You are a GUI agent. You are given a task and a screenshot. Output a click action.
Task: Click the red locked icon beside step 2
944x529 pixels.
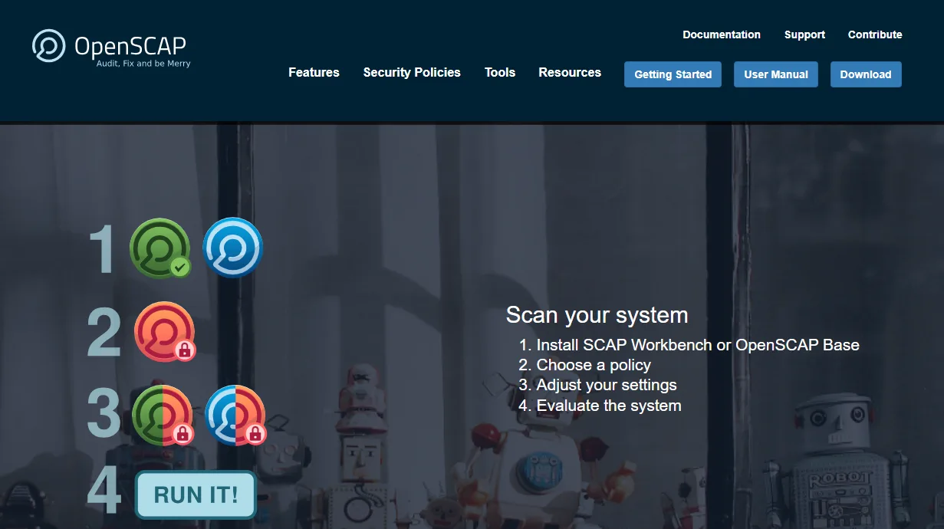click(x=165, y=332)
